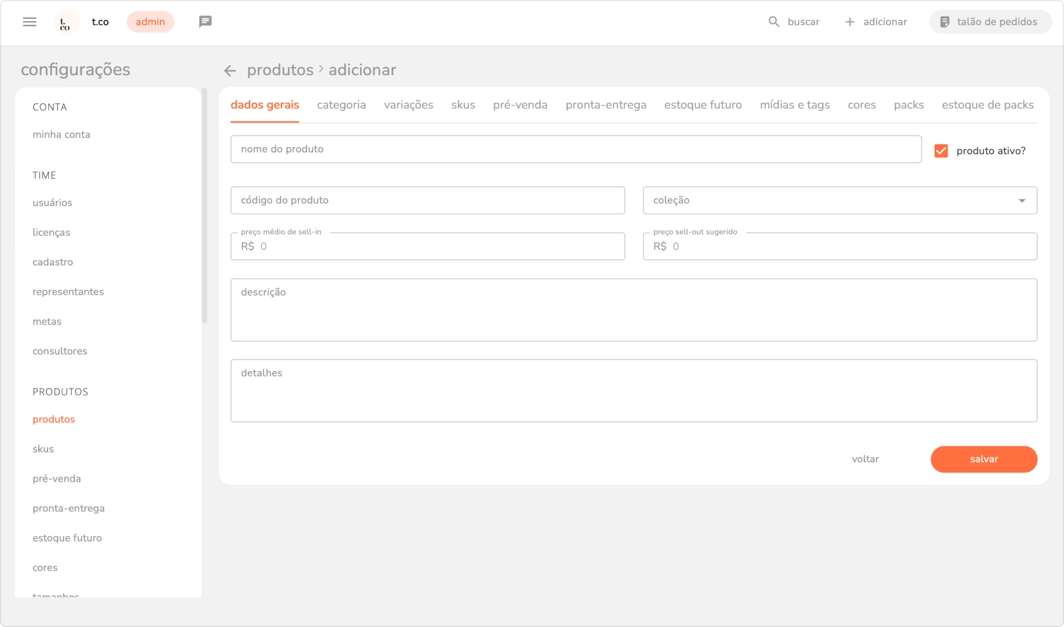The width and height of the screenshot is (1064, 627).
Task: Click the descrição text area
Action: [634, 310]
